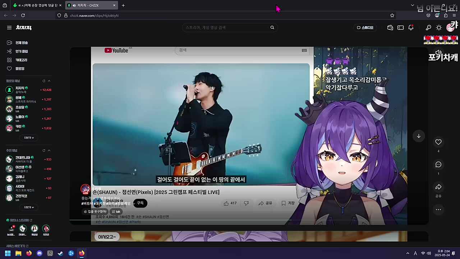460x259 pixels.
Task: Open Windows Start menu
Action: pos(8,253)
